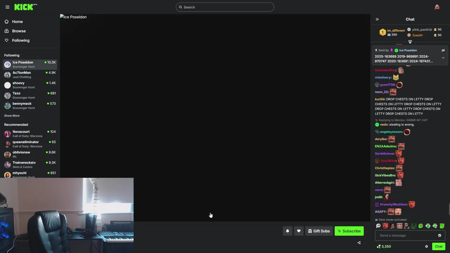Image resolution: width=450 pixels, height=253 pixels.
Task: Click Show More under the Following list
Action: (x=12, y=116)
